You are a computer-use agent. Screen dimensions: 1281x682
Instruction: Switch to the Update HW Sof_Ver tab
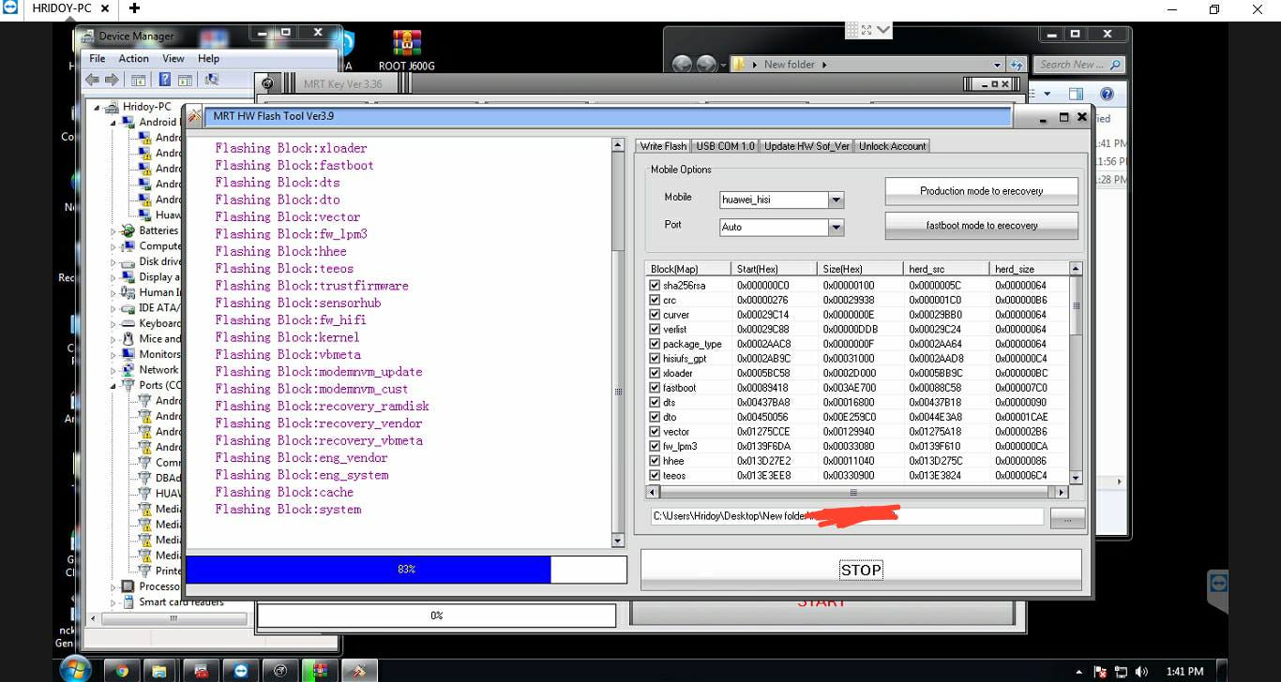point(806,146)
